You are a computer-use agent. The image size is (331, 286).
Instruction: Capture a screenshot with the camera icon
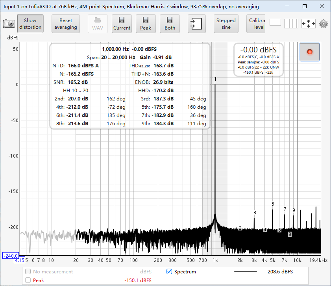[9, 24]
